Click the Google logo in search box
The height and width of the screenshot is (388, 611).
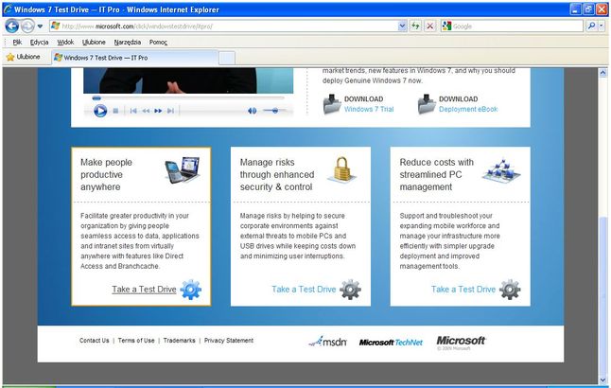(447, 26)
